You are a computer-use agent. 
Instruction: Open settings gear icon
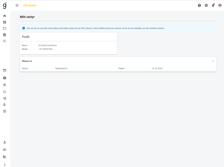point(206,6)
